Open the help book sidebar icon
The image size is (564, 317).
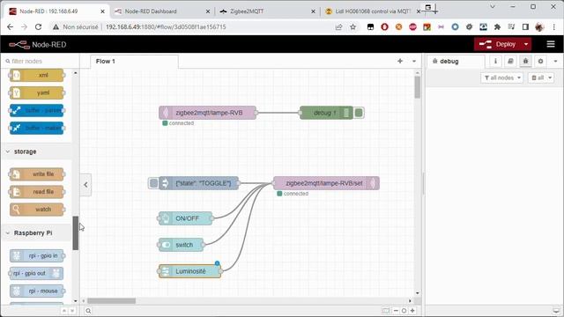coord(510,61)
